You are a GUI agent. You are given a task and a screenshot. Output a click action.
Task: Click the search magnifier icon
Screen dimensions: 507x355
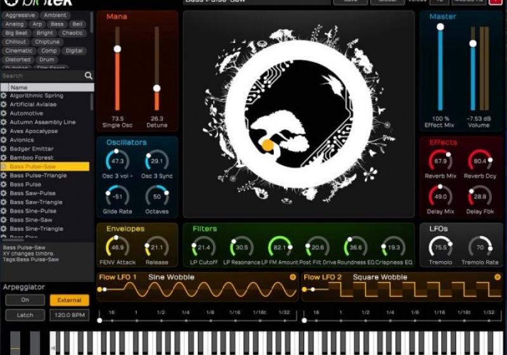tap(88, 75)
